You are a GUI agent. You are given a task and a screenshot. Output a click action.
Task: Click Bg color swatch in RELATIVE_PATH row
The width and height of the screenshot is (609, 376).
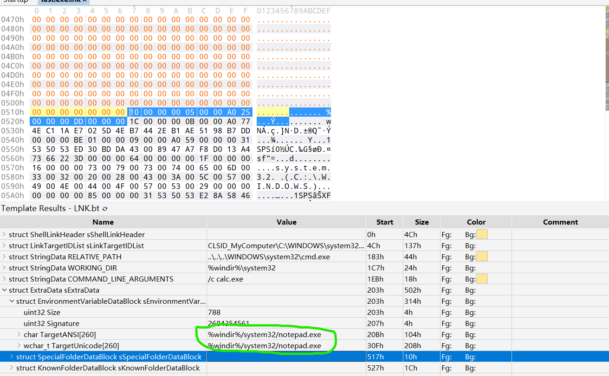[482, 257]
